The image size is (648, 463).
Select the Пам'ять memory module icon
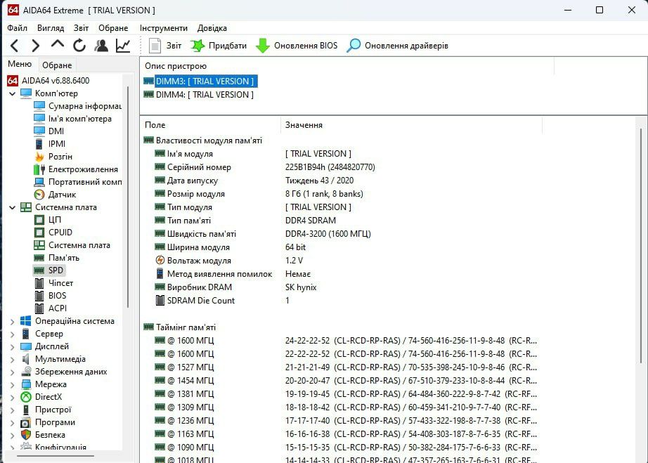point(39,258)
